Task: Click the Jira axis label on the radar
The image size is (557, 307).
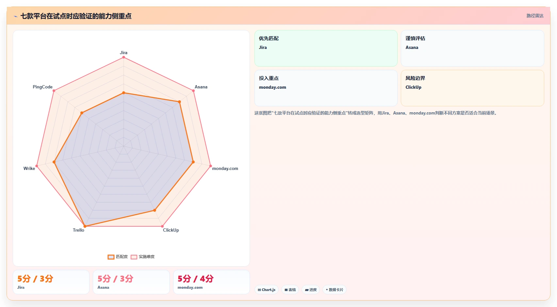Action: pyautogui.click(x=123, y=53)
